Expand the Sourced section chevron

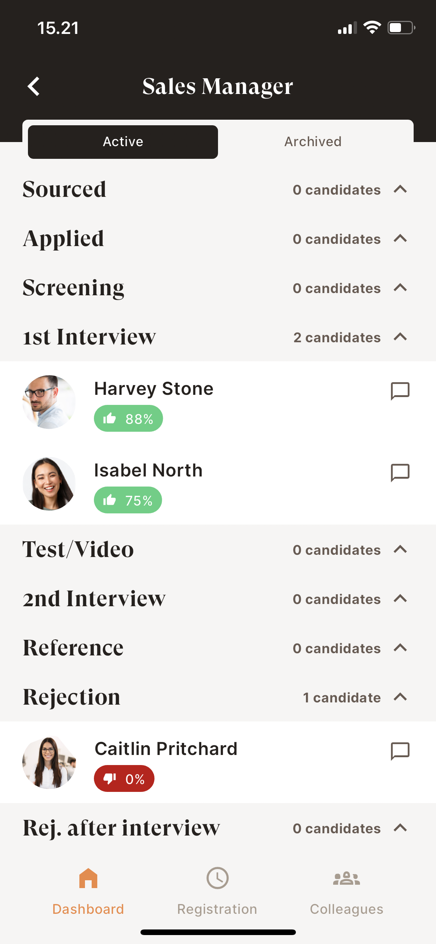tap(400, 189)
